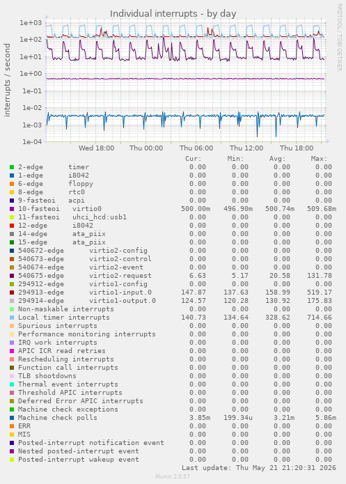Click the Last update timestamp text
The width and height of the screenshot is (346, 484).
(x=259, y=468)
